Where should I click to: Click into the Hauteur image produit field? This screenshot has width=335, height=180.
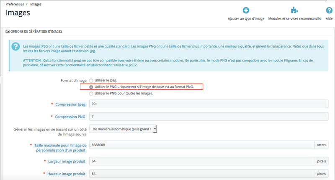tap(202, 174)
